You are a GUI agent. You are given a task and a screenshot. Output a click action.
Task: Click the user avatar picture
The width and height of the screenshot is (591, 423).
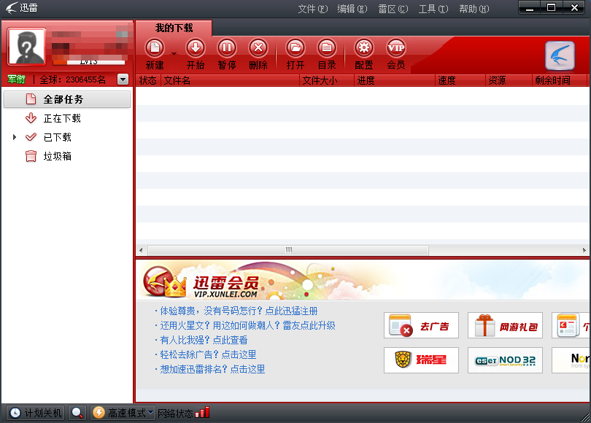26,47
